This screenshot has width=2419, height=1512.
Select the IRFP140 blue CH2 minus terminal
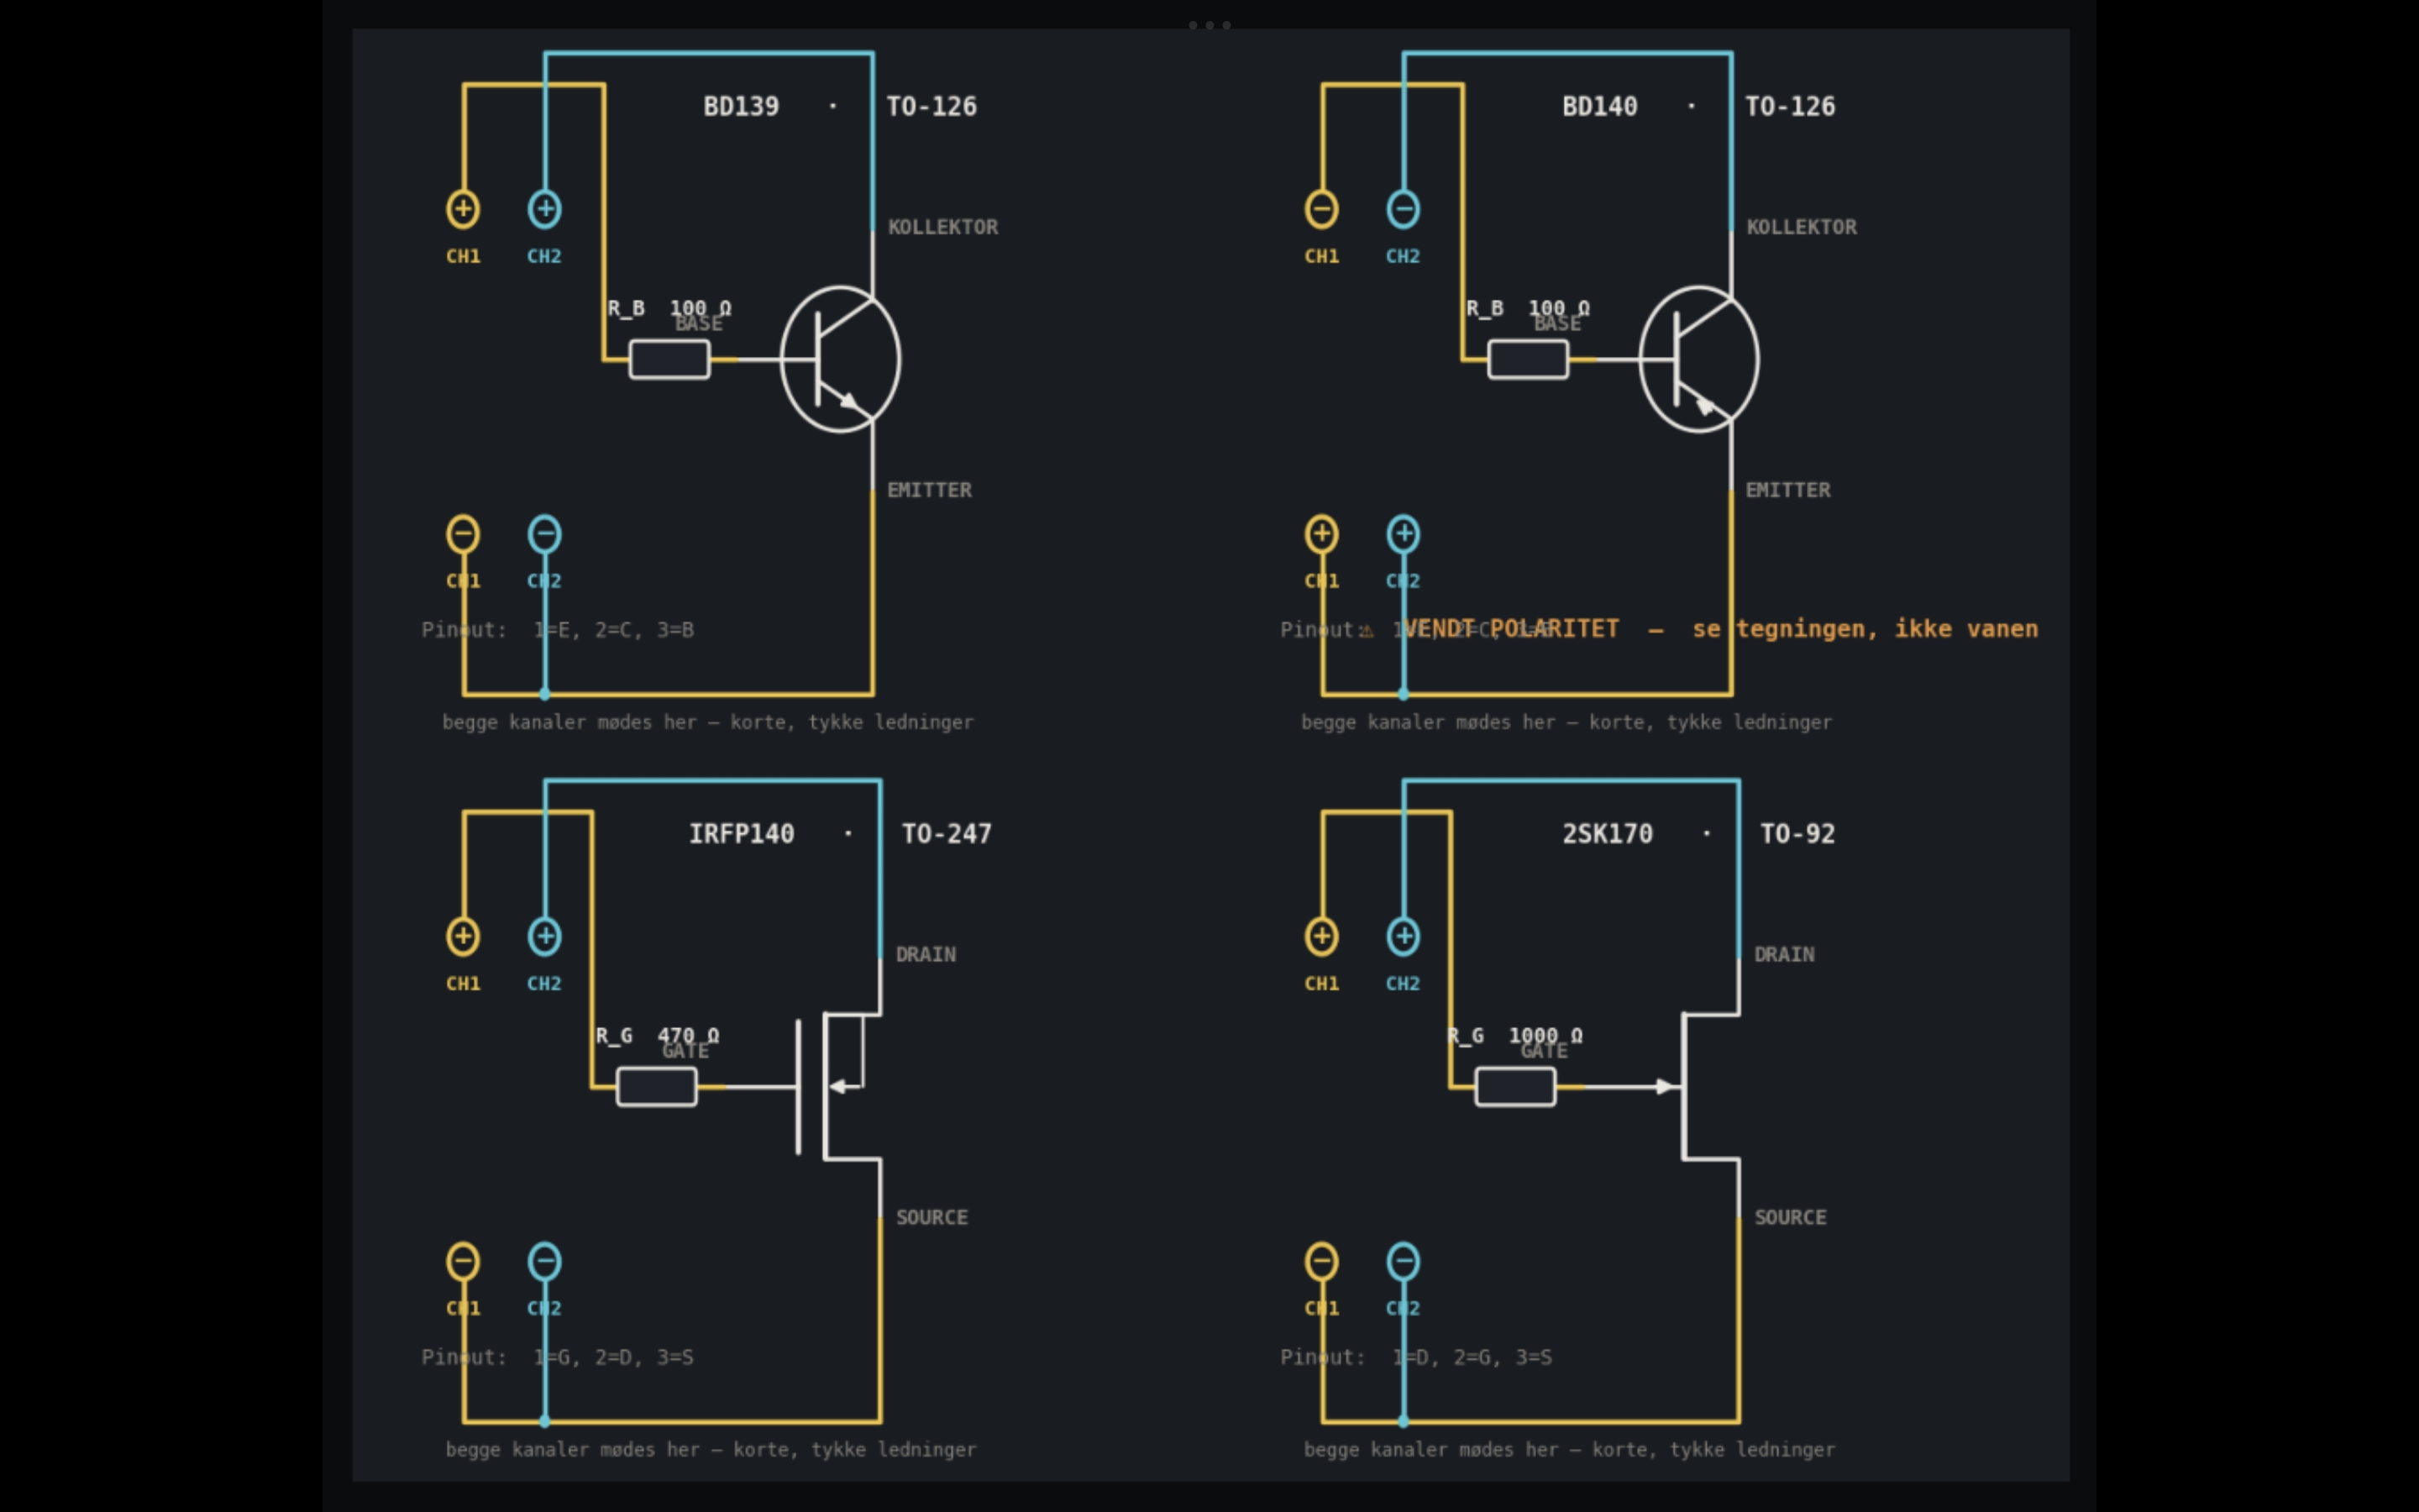545,1261
